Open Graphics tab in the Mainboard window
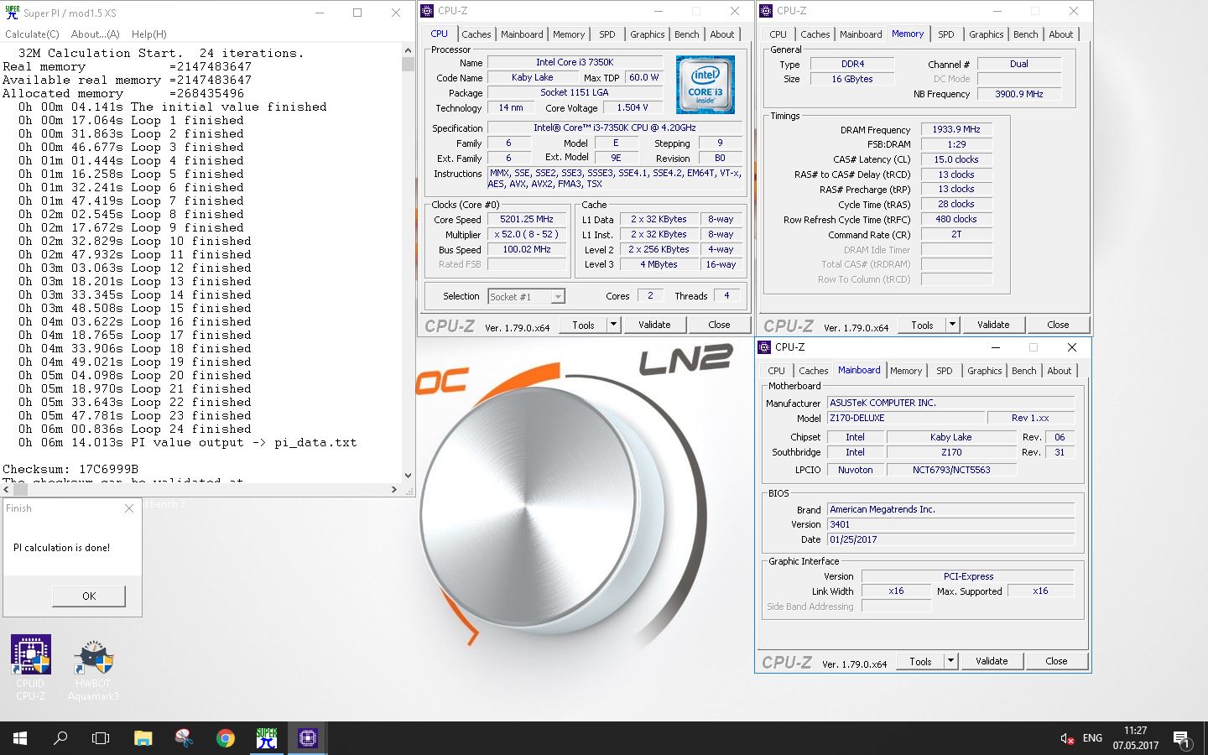The image size is (1208, 755). (x=984, y=371)
